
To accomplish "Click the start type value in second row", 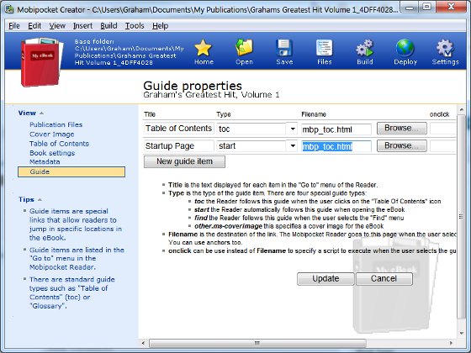I will point(227,146).
